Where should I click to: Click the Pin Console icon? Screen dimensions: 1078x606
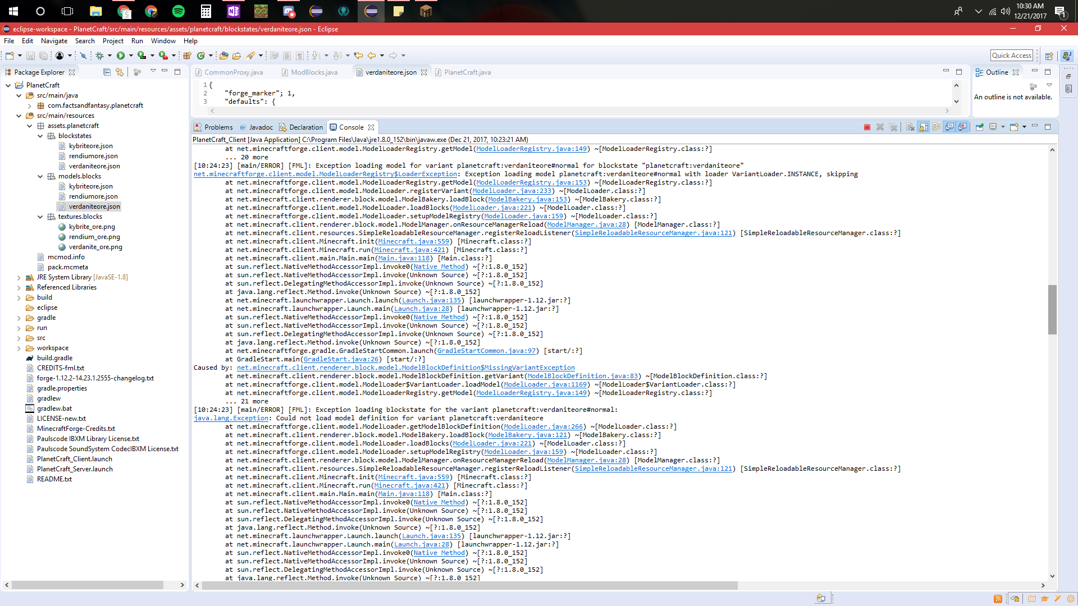979,127
